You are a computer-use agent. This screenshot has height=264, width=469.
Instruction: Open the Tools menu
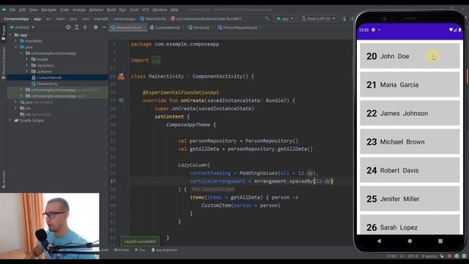click(x=134, y=10)
